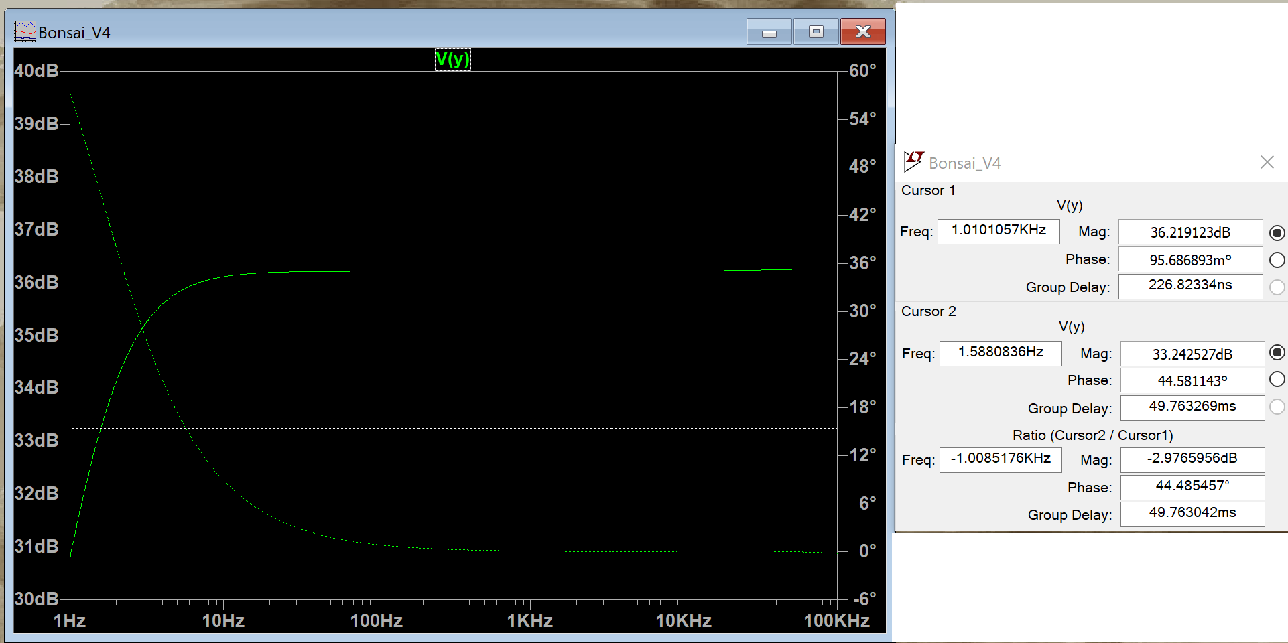Click the 1Hz frequency axis label
The height and width of the screenshot is (643, 1288).
70,621
